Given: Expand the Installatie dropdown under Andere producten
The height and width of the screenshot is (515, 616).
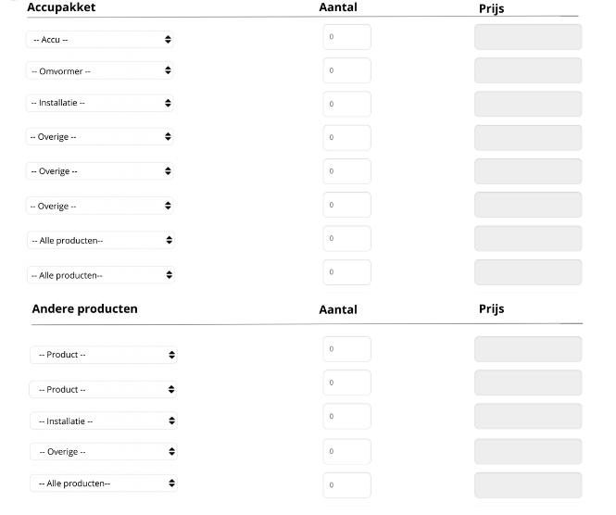Looking at the screenshot, I should pyautogui.click(x=103, y=421).
